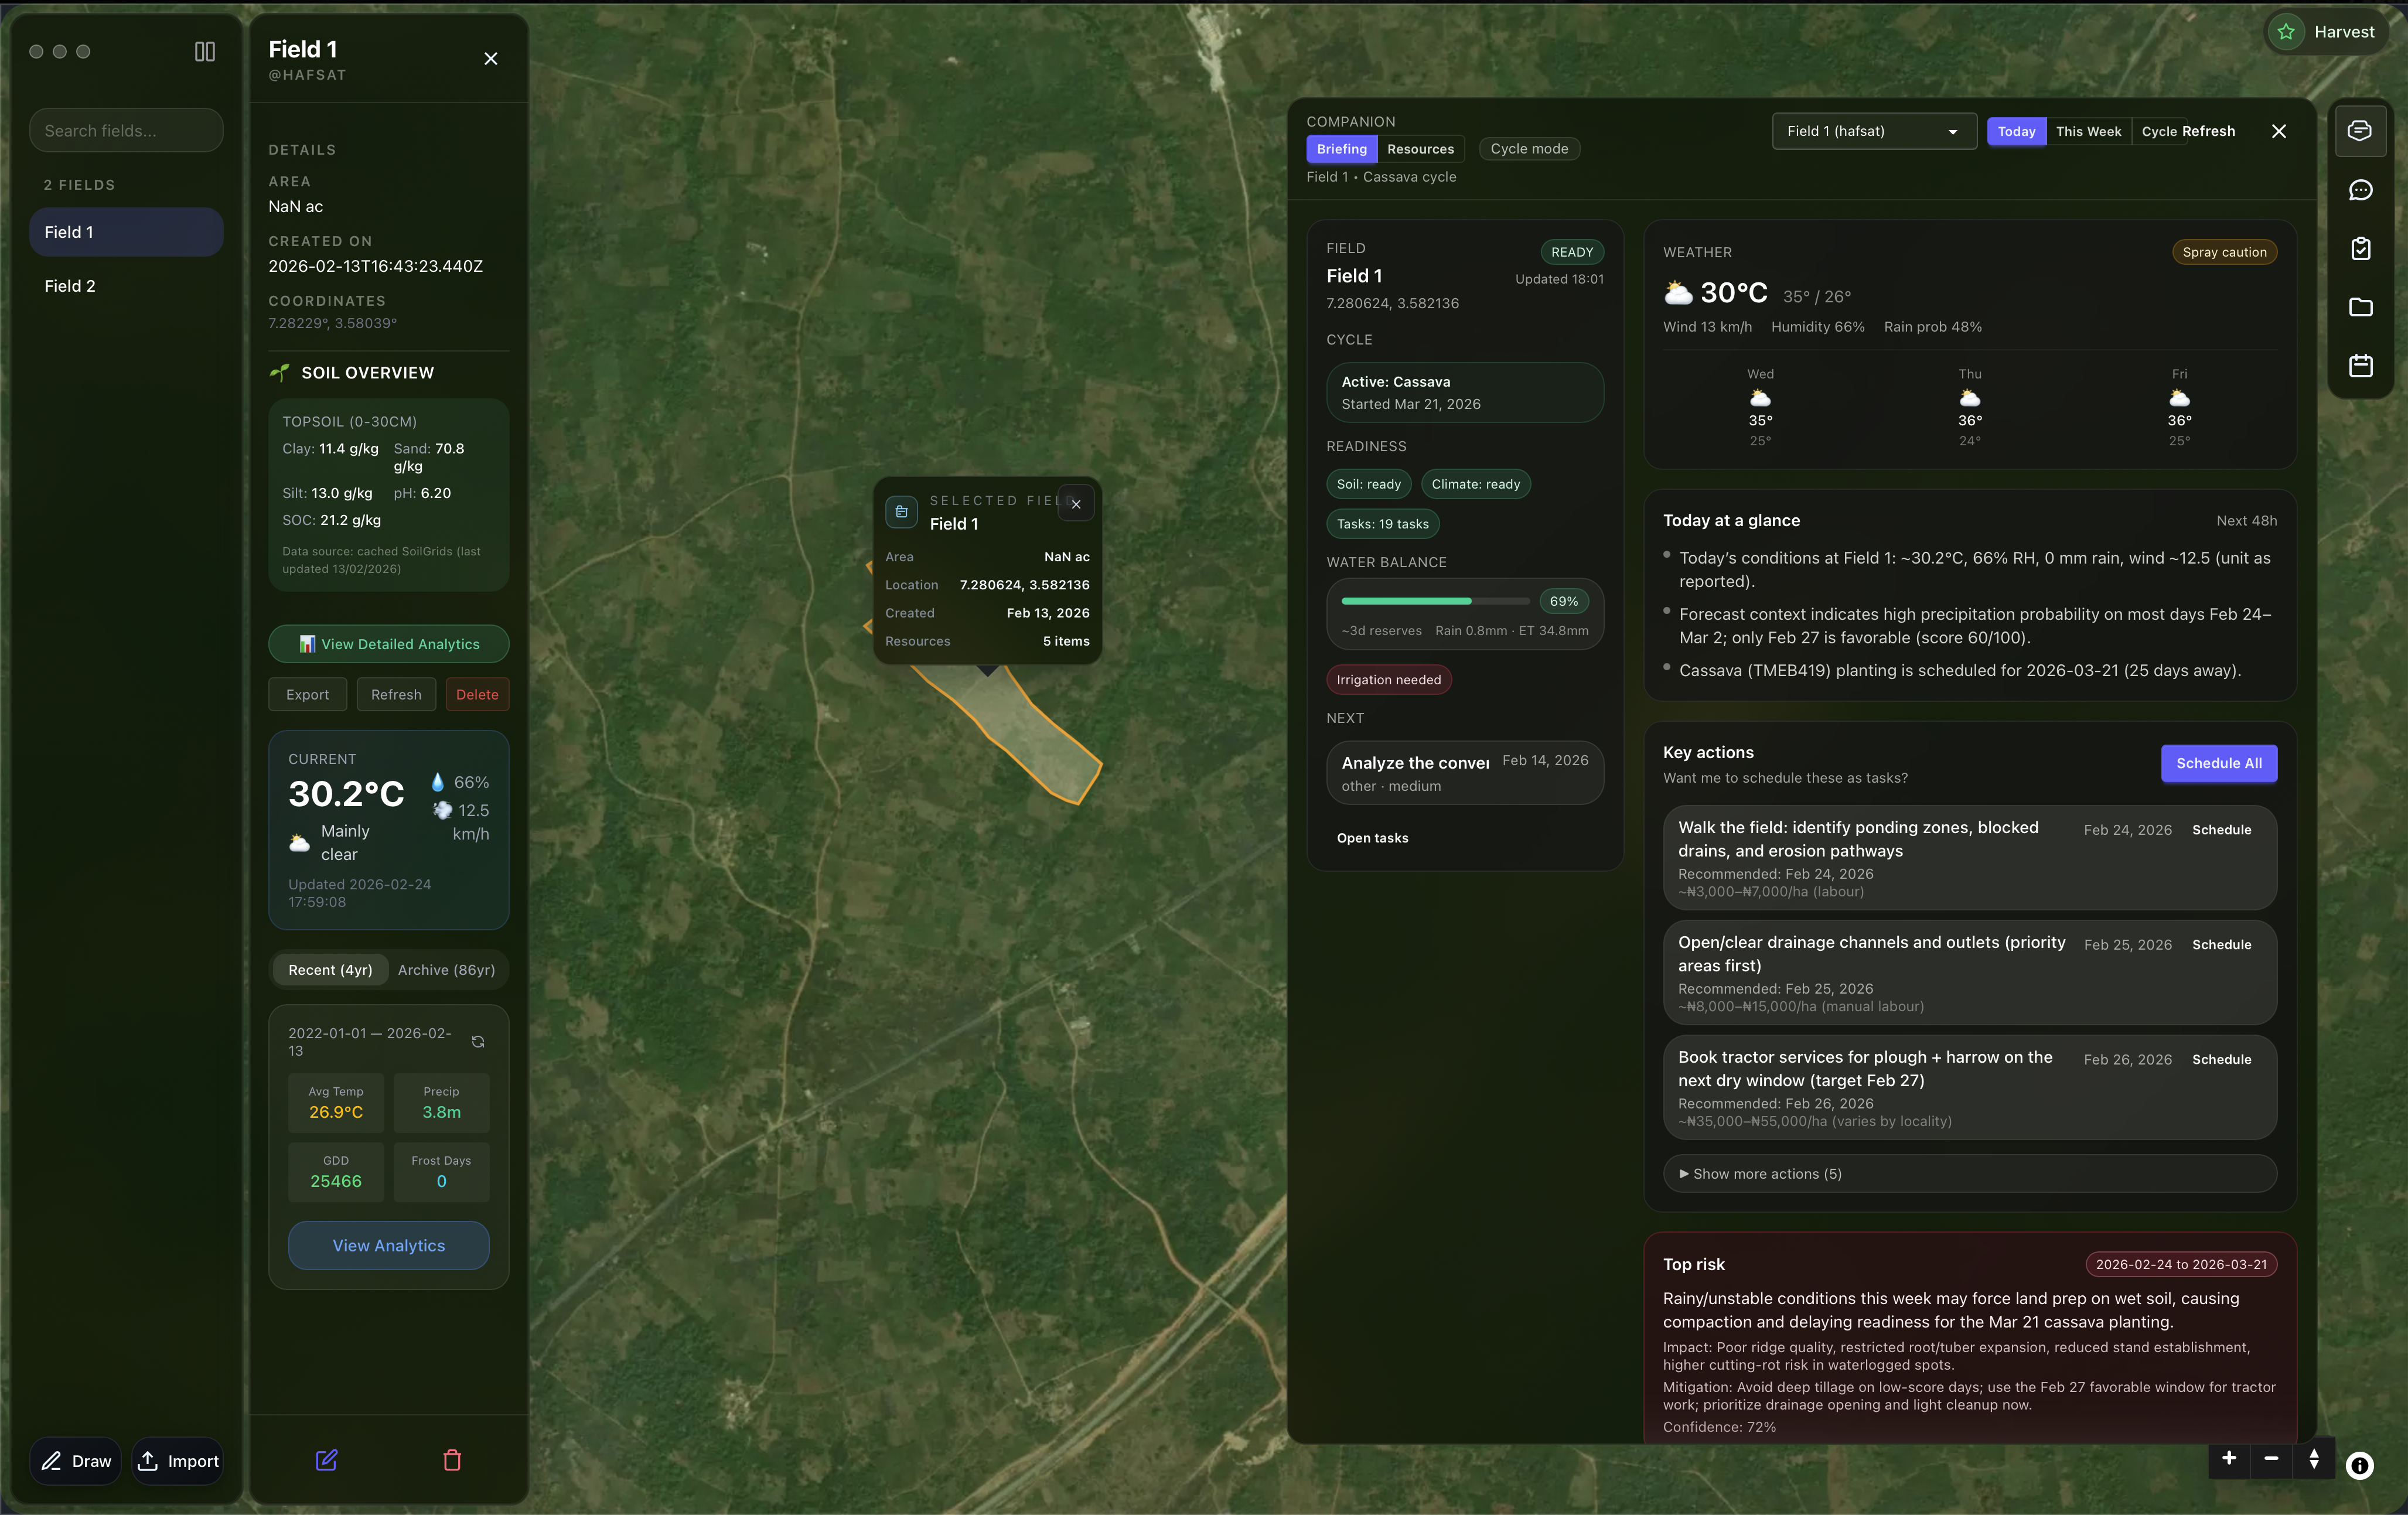The height and width of the screenshot is (1515, 2408).
Task: Click the trash icon in the left panel footer
Action: tap(452, 1460)
